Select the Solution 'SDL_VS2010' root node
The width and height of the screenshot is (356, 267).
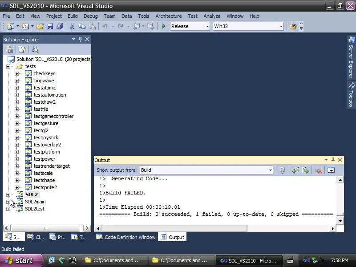(53, 59)
